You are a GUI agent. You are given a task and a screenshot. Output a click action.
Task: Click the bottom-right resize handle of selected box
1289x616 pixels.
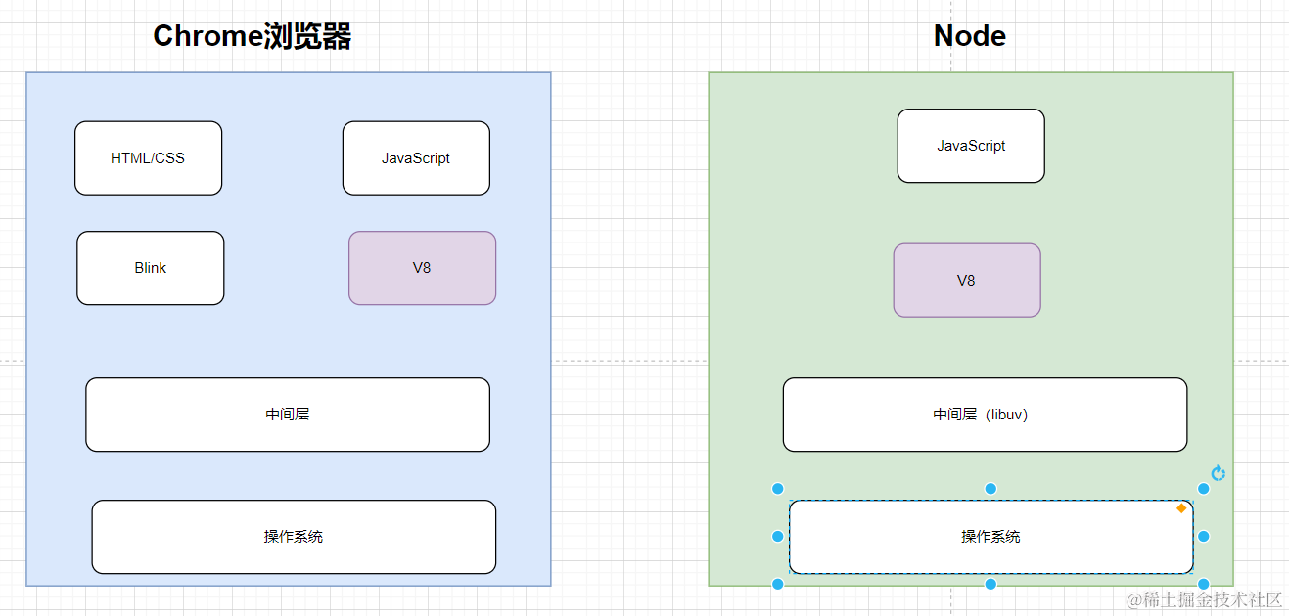[x=1204, y=584]
